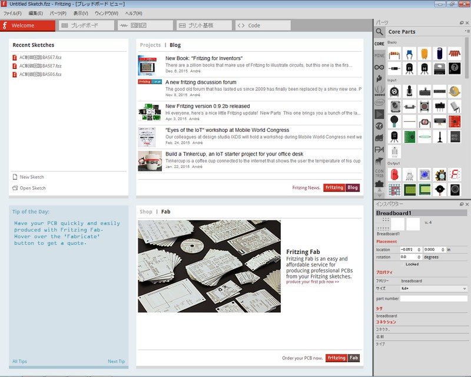Open 'New Fritzing version 0.9.2b released' post
Viewport: 471px width, 377px height.
pyautogui.click(x=208, y=106)
